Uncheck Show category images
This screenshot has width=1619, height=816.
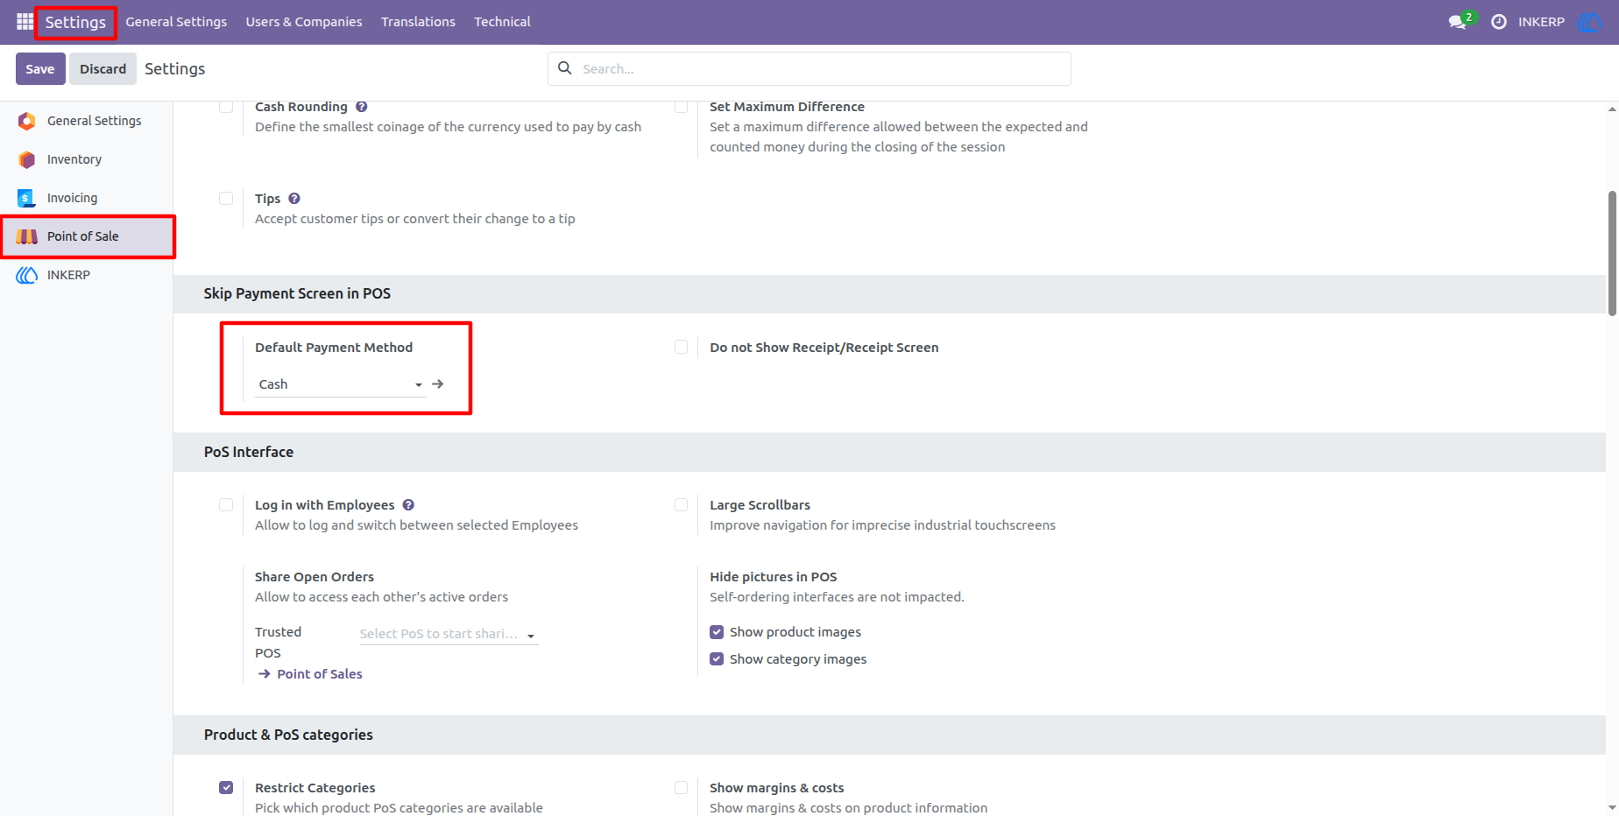(x=717, y=659)
